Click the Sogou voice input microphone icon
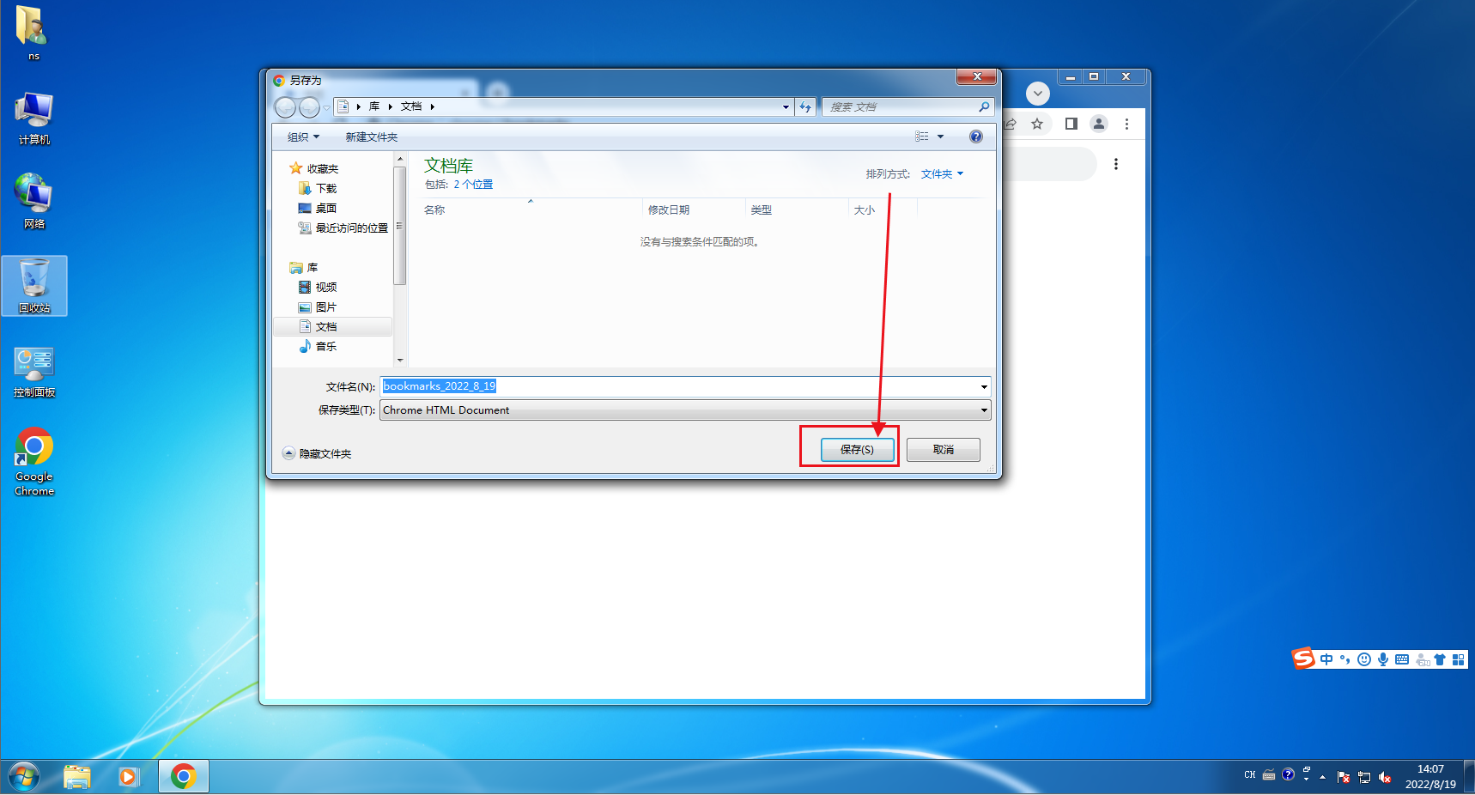 click(x=1382, y=659)
